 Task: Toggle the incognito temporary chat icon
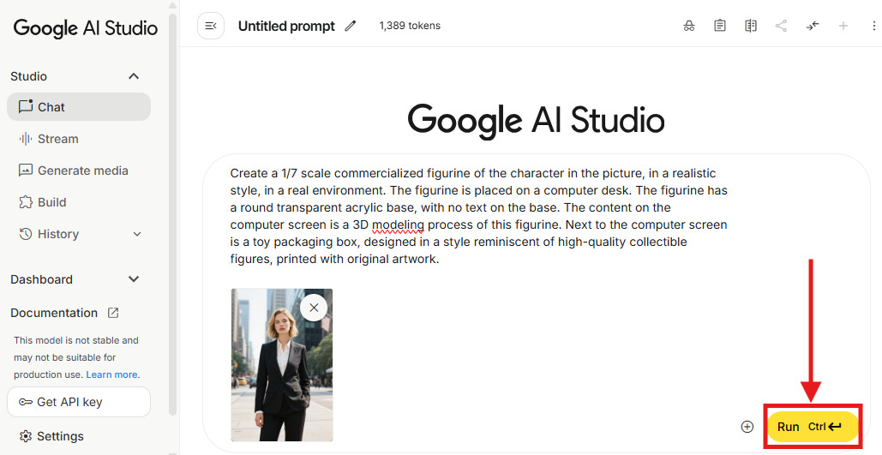point(689,26)
